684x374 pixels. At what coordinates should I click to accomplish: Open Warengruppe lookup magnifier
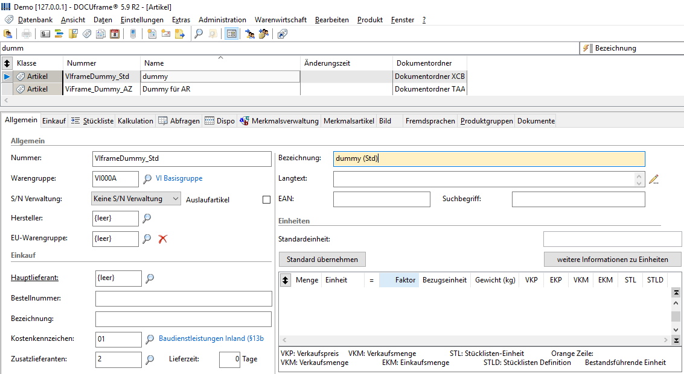tap(147, 178)
